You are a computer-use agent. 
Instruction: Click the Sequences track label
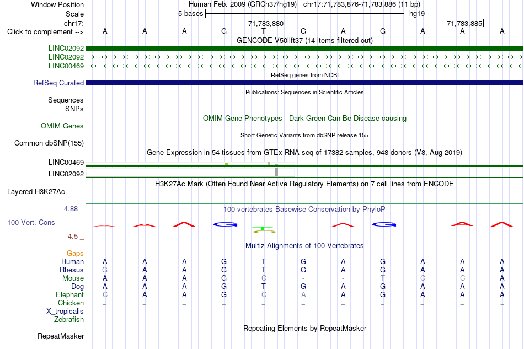(x=66, y=100)
